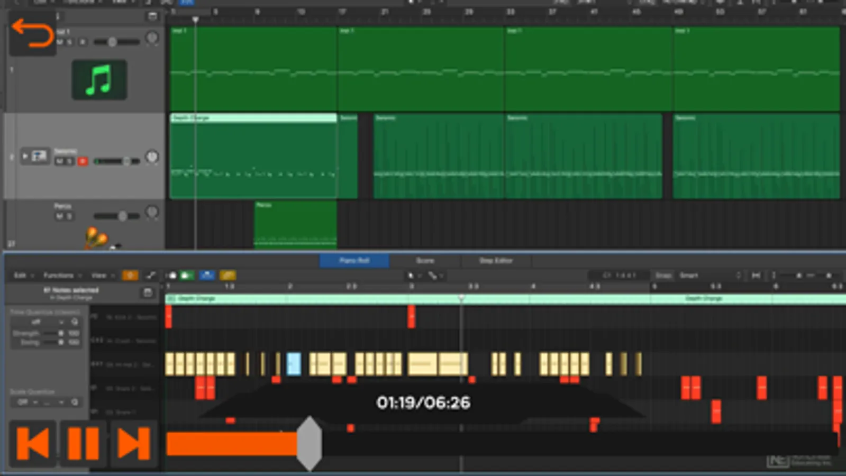Adjust the Percs track volume slider
The image size is (846, 476).
(116, 216)
